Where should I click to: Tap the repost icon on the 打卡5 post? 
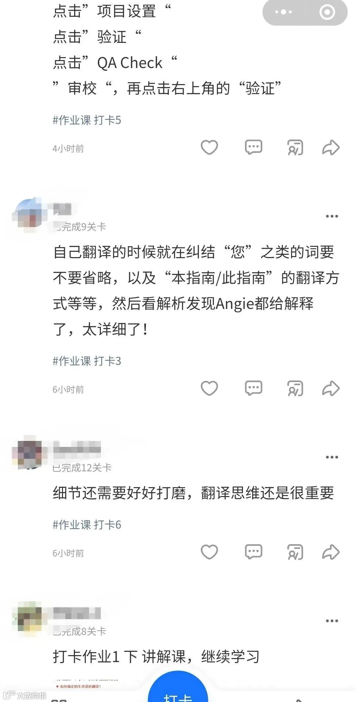[x=295, y=148]
